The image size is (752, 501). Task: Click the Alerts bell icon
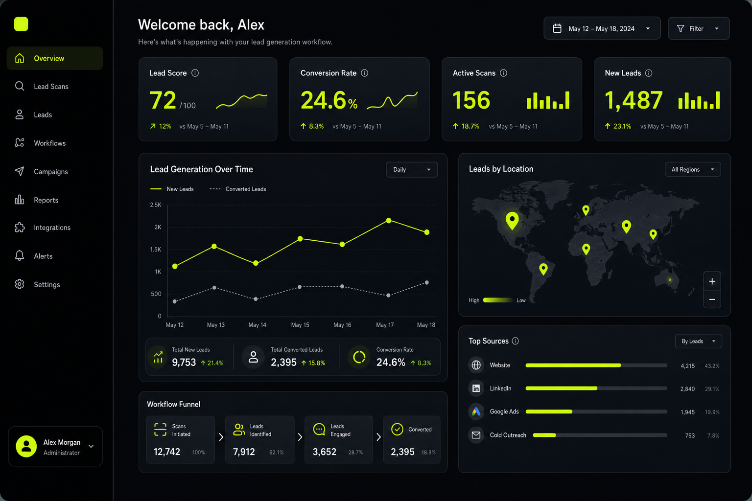[x=20, y=256]
